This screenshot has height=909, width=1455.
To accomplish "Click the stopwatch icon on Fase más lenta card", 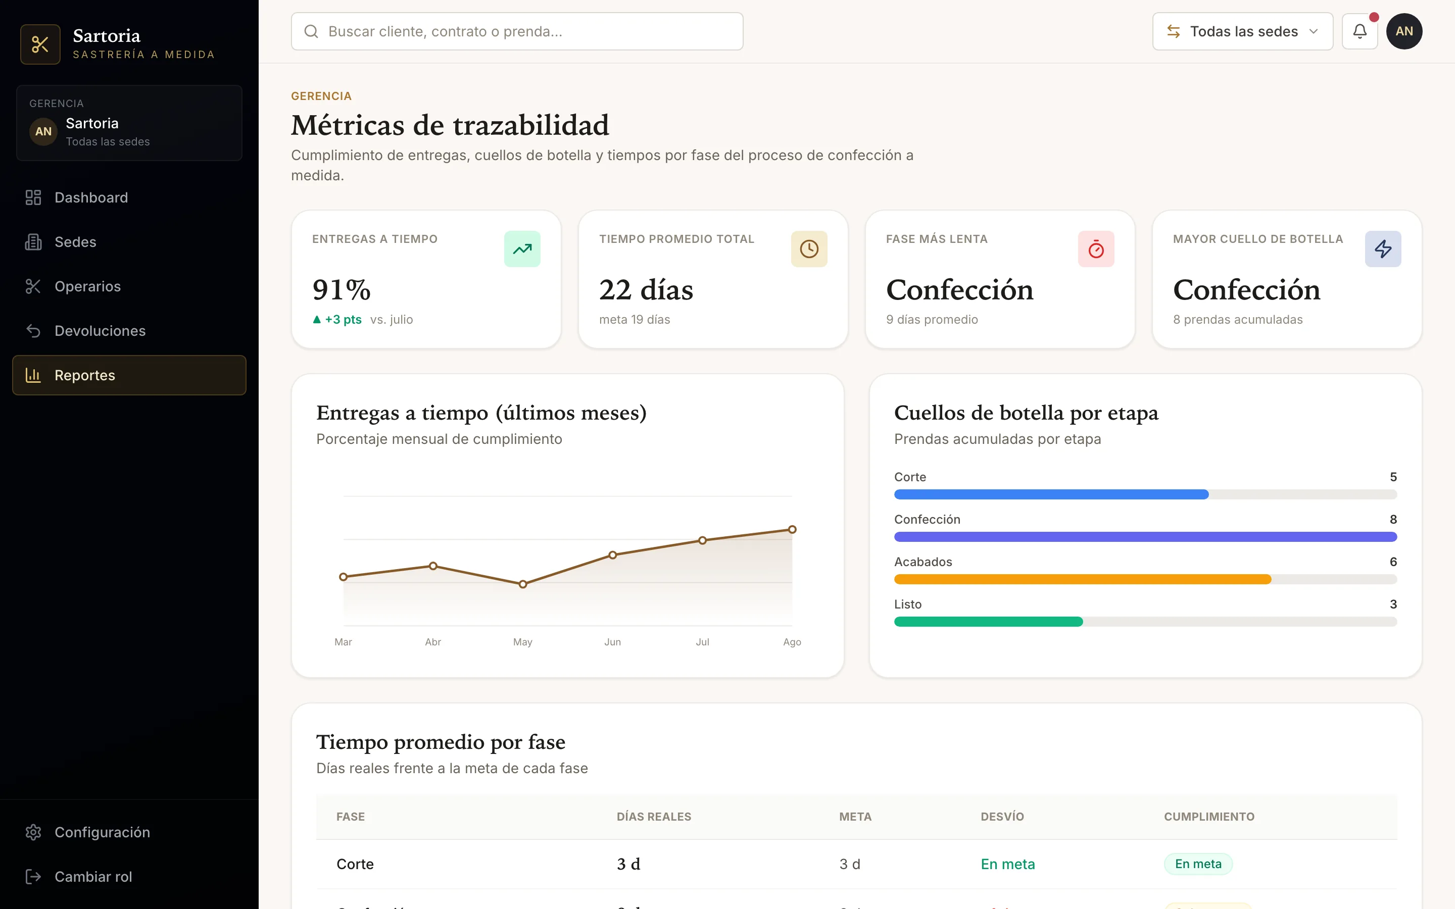I will coord(1095,249).
